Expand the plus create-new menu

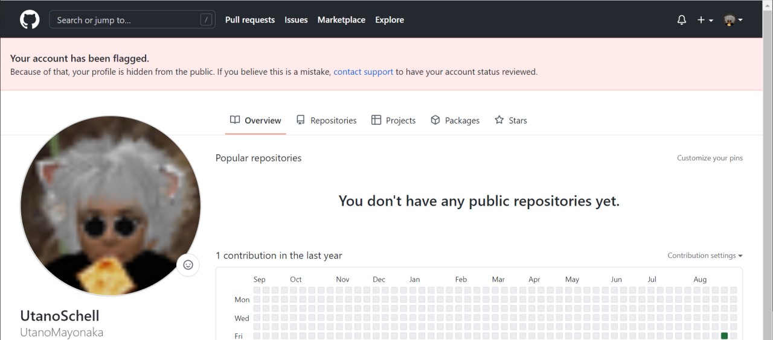coord(705,20)
